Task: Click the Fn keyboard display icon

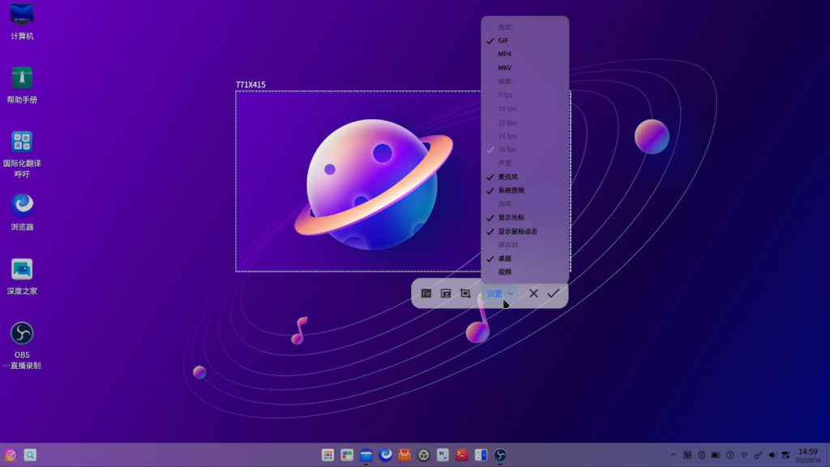Action: click(426, 293)
